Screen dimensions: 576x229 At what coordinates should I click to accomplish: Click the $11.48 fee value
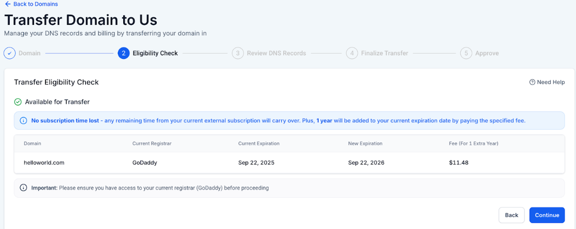tap(459, 163)
